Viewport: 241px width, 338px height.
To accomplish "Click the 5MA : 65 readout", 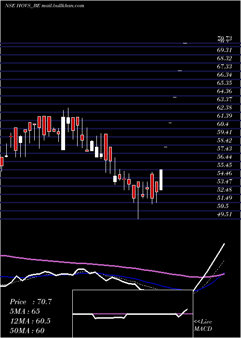I will point(25,311).
